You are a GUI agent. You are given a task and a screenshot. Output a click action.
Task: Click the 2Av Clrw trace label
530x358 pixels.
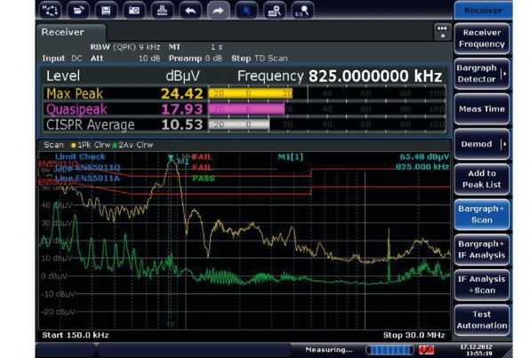coord(132,145)
